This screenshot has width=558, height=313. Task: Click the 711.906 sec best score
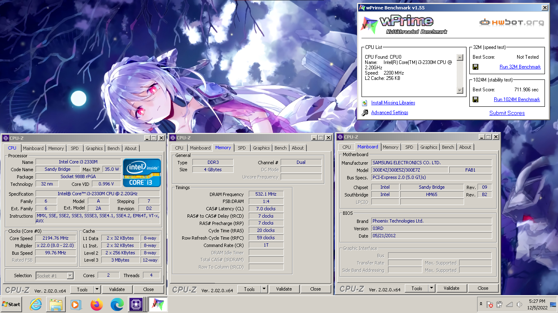[x=526, y=90]
